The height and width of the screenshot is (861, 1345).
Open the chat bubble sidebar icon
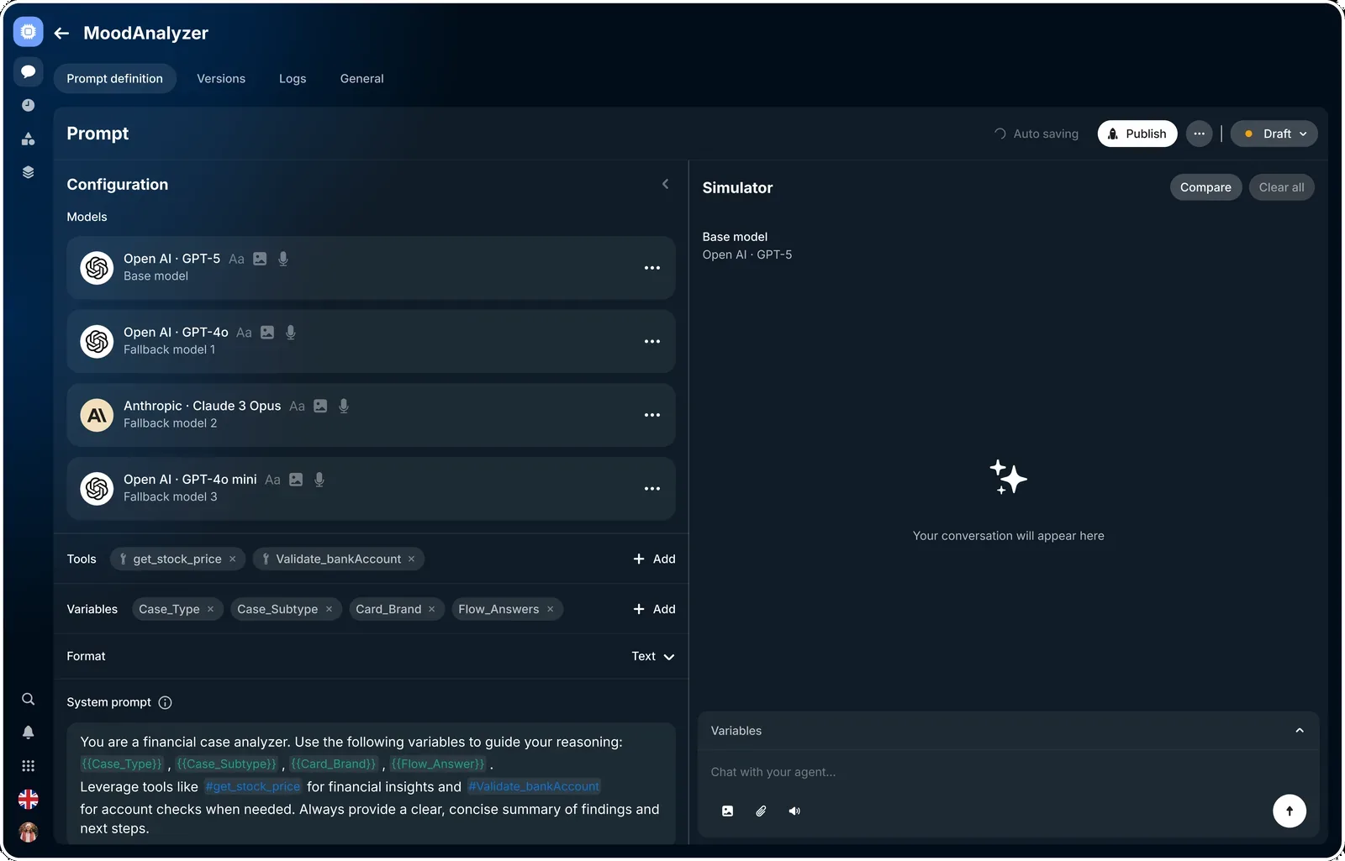point(28,71)
